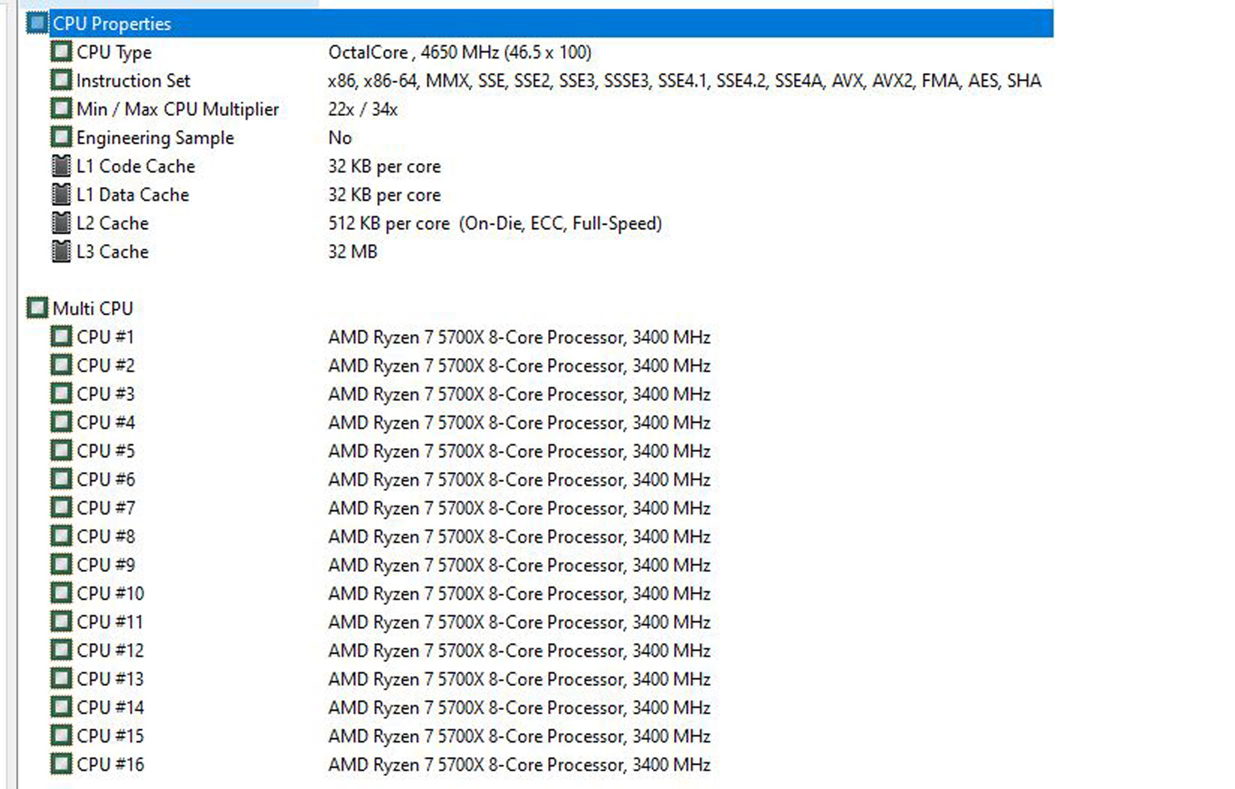Select the Ryzen 7 5700X value for CPU #3

[x=519, y=395]
